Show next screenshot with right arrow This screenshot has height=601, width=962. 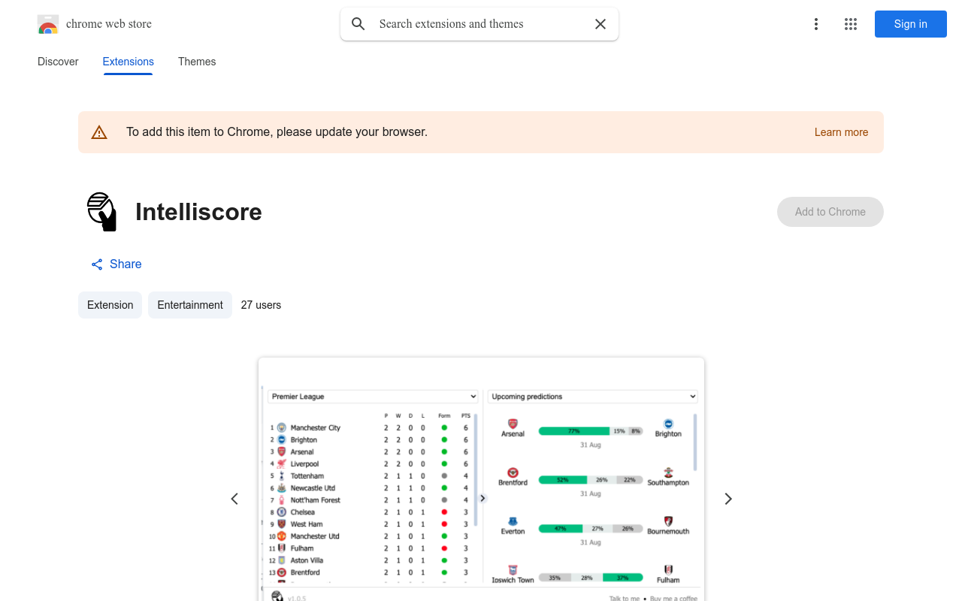[x=728, y=499]
